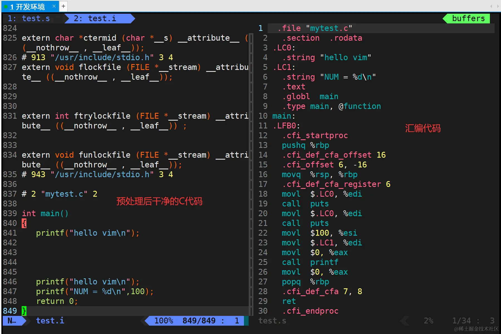Click the 'test.i' filename in the status line
Screen dimensions: 501x334
50,321
